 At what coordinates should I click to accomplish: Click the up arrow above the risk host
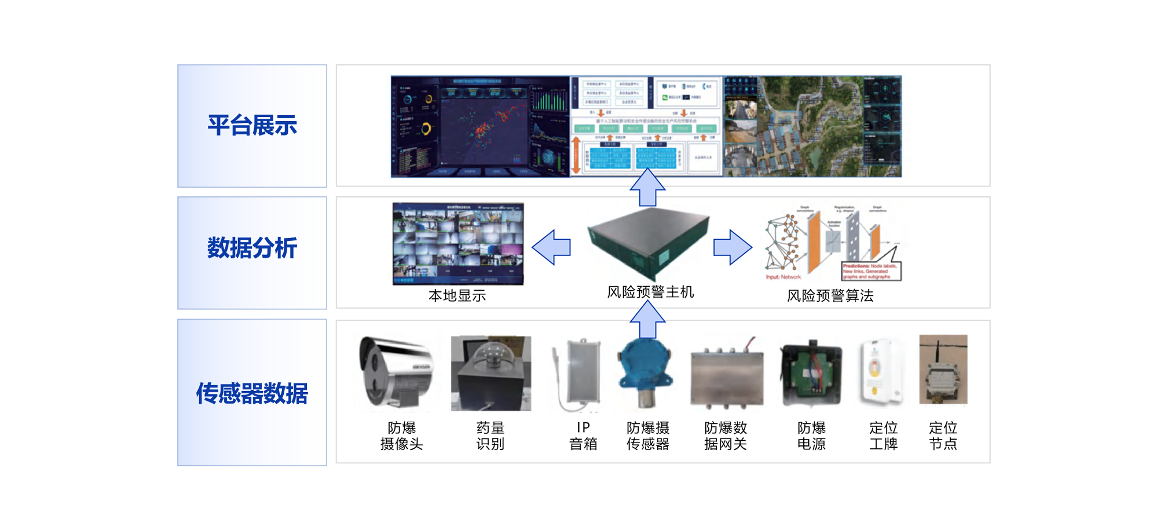[x=647, y=187]
